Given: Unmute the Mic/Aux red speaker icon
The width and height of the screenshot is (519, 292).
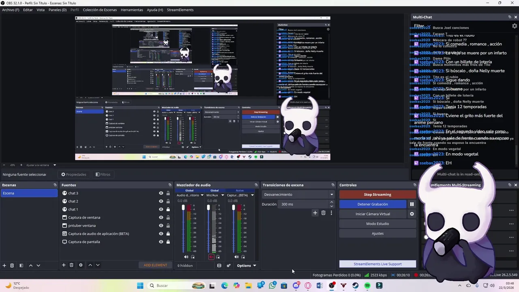Looking at the screenshot, I should click(211, 257).
